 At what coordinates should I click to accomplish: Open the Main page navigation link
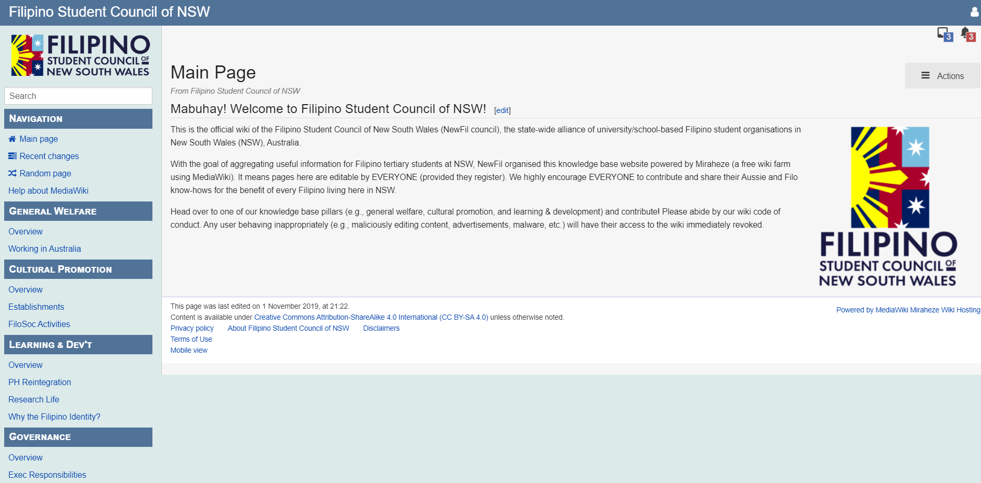[39, 139]
